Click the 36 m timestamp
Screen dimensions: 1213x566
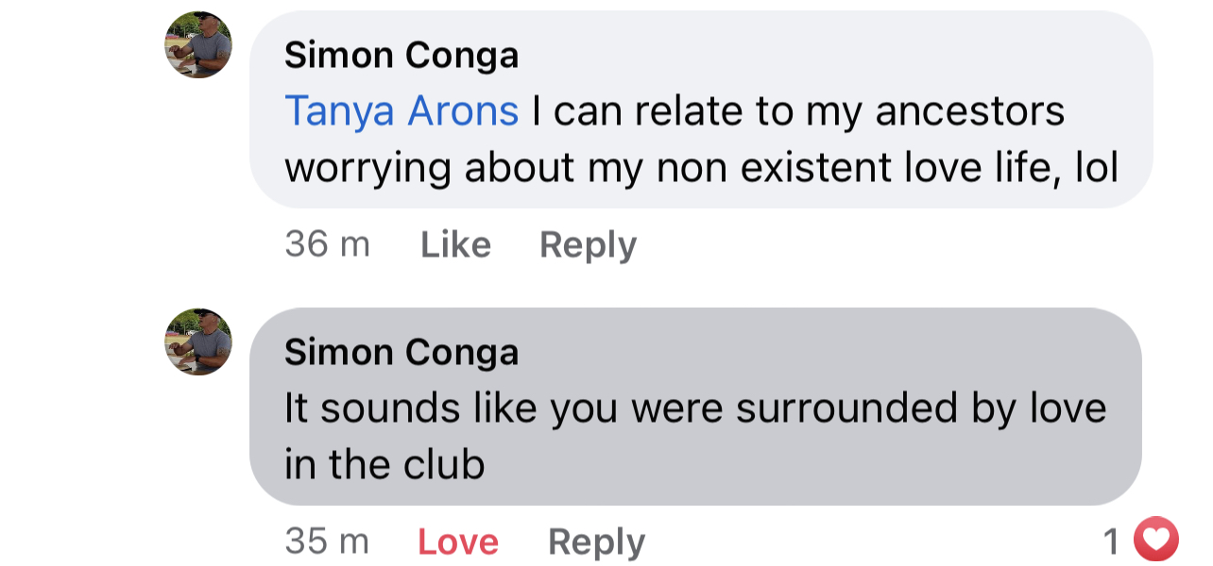[x=327, y=245]
